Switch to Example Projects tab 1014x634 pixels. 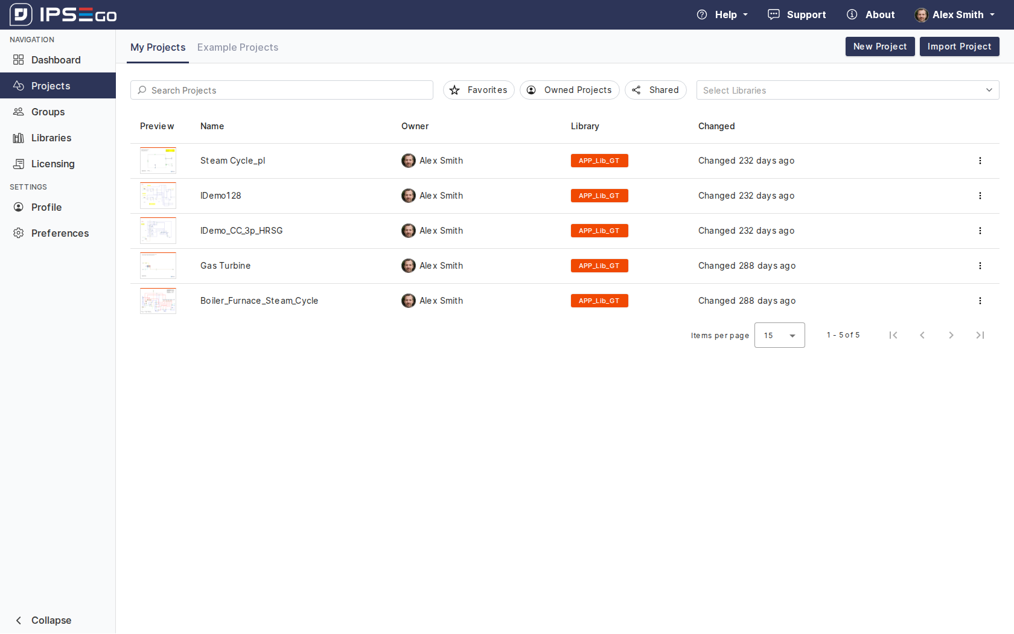click(237, 47)
